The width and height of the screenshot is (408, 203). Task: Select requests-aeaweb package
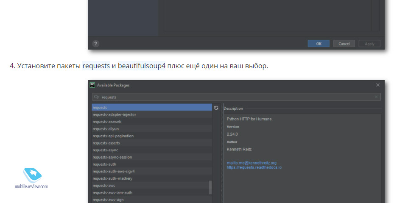[x=152, y=122]
